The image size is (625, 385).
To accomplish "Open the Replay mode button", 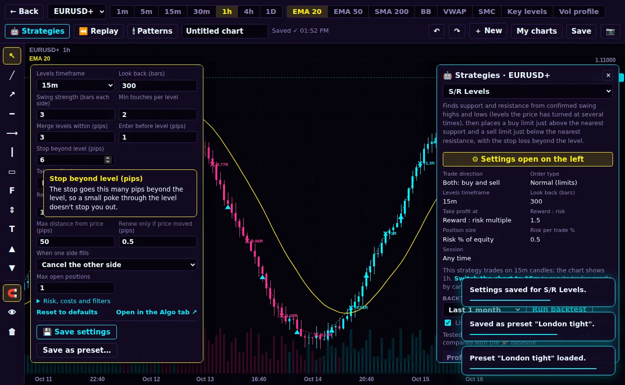I will 99,31.
